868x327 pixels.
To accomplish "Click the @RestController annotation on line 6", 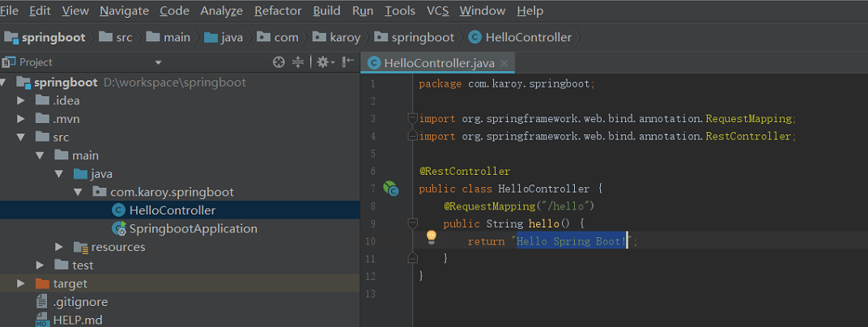I will click(465, 172).
